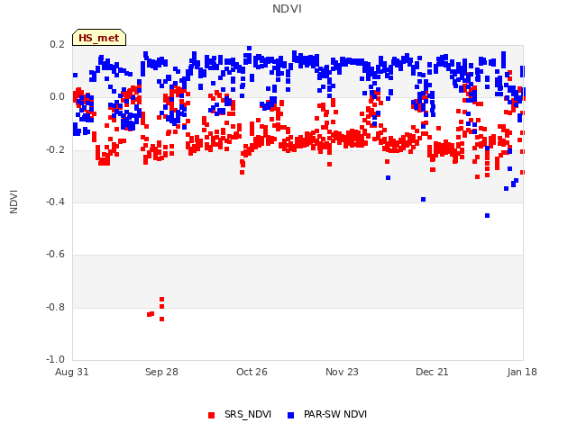Click the HS_met annotation label
Viewport: 577px width, 432px height.
click(99, 38)
